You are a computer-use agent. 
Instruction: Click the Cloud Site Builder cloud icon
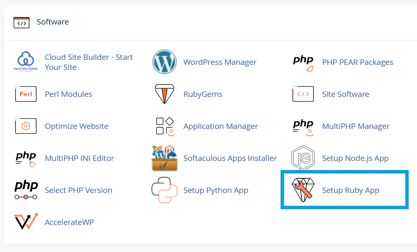[25, 59]
